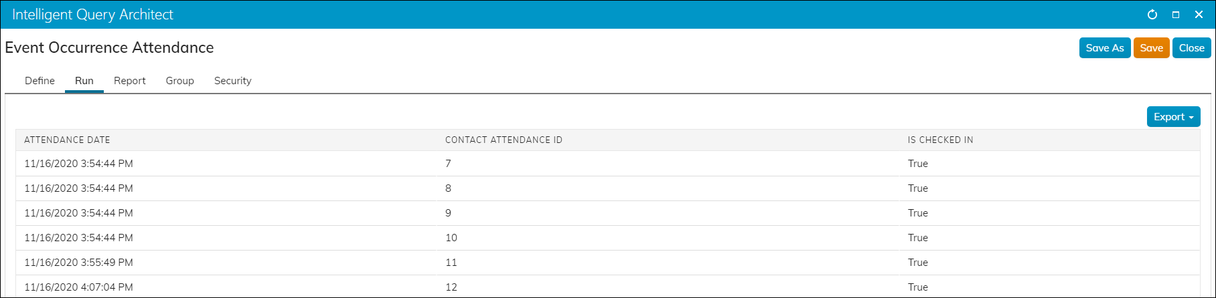Click the True value in row 9

coord(917,213)
